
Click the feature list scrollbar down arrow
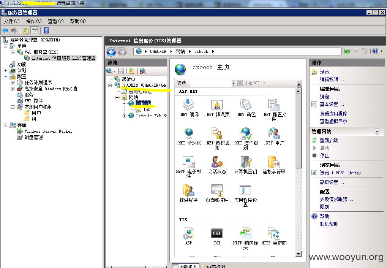(299, 254)
